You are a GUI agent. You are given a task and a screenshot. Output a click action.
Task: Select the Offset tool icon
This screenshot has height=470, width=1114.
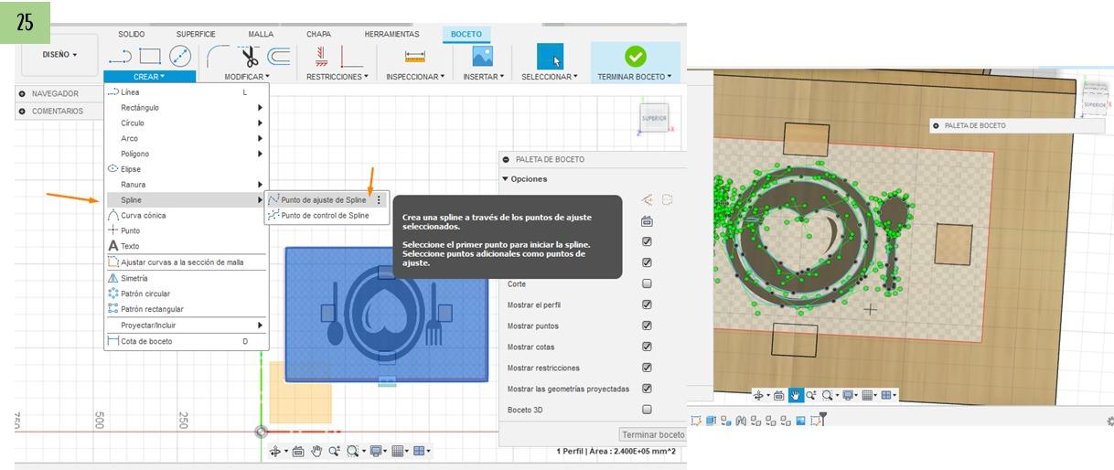coord(279,57)
